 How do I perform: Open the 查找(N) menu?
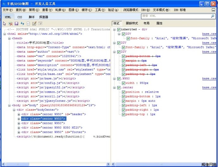[21, 10]
